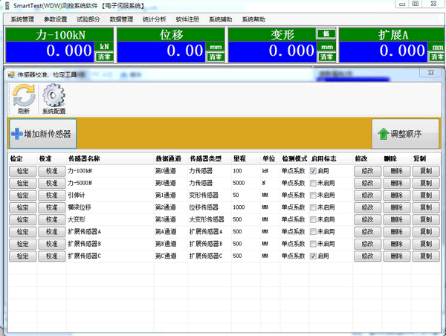
Task: Click 删除 for 引伸计 row
Action: point(396,196)
